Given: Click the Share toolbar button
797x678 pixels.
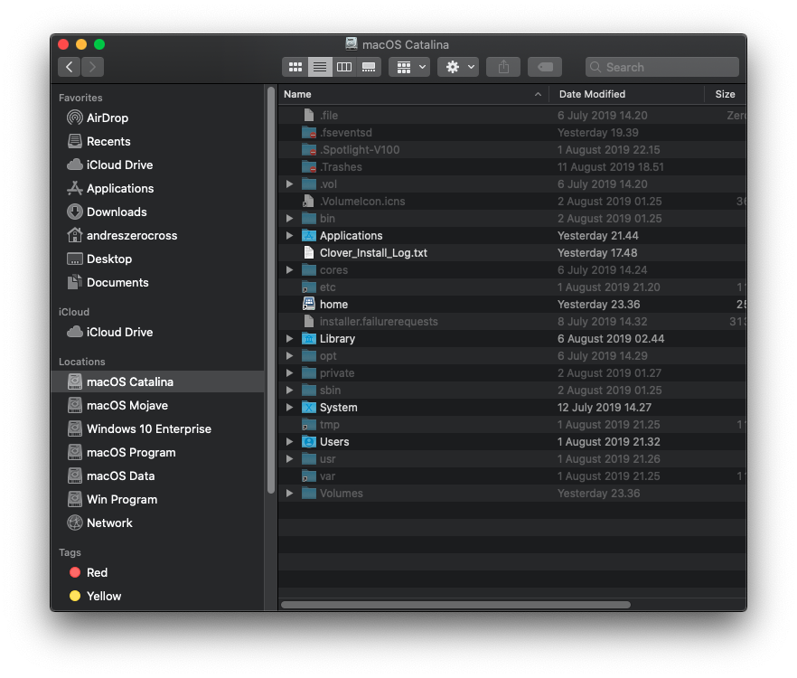Looking at the screenshot, I should click(x=503, y=67).
